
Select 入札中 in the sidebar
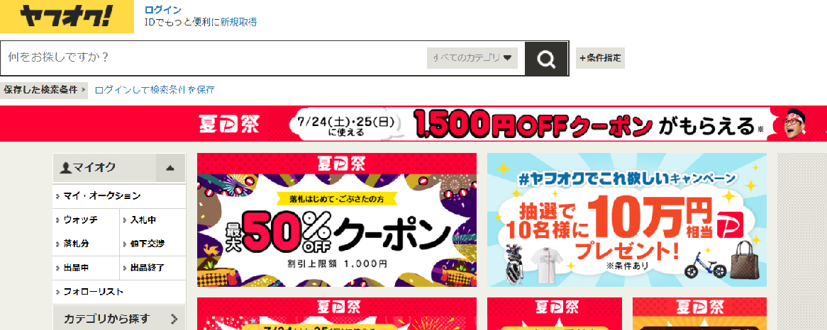click(x=153, y=220)
